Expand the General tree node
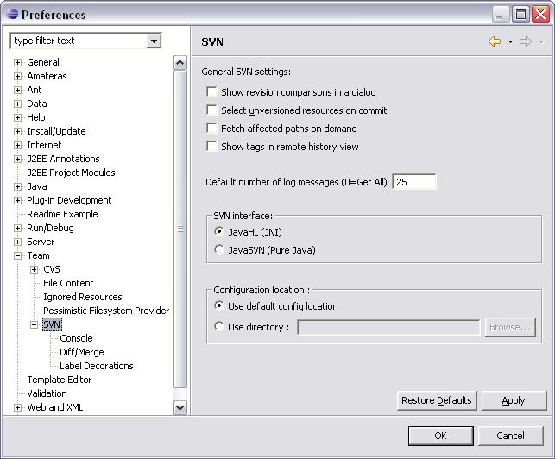Viewport: 555px width, 459px height. (17, 63)
